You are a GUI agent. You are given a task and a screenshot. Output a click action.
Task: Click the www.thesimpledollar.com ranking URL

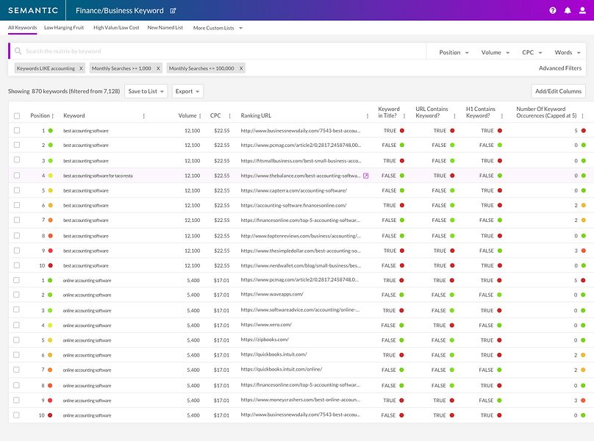tap(301, 251)
